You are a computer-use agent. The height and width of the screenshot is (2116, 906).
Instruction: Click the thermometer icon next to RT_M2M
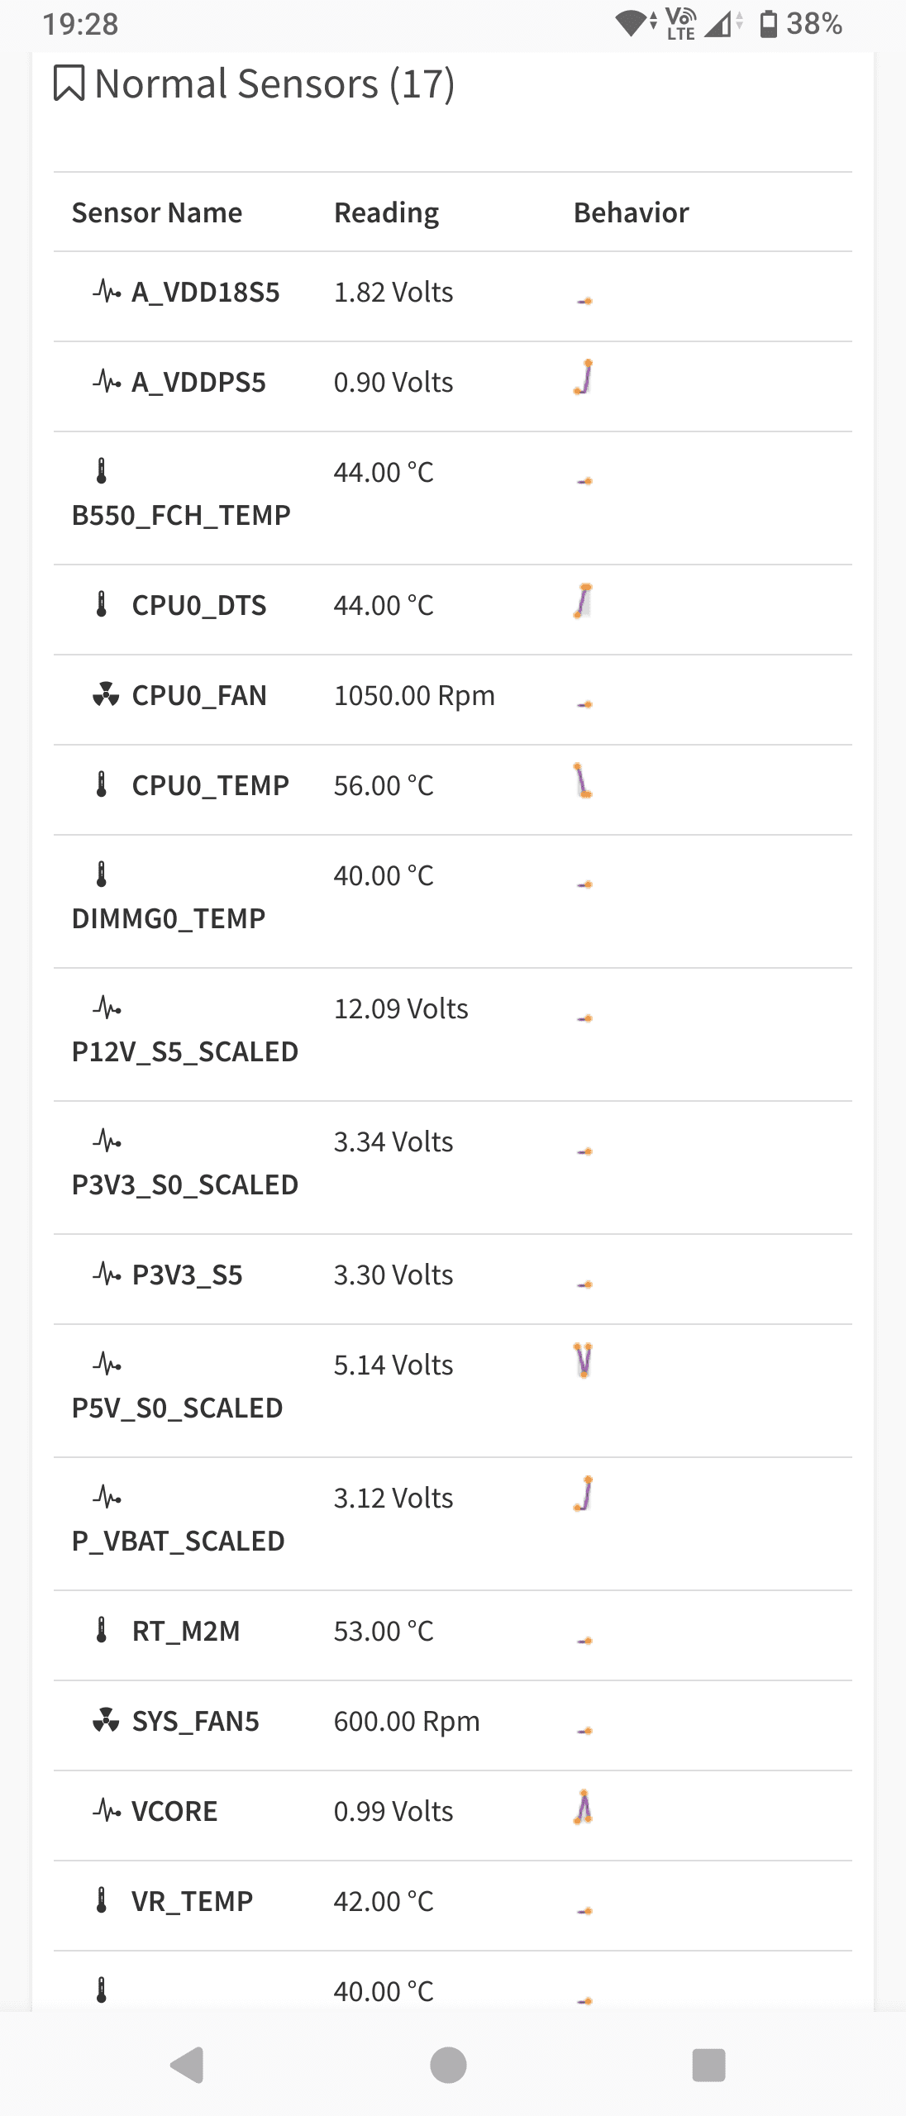[102, 1630]
